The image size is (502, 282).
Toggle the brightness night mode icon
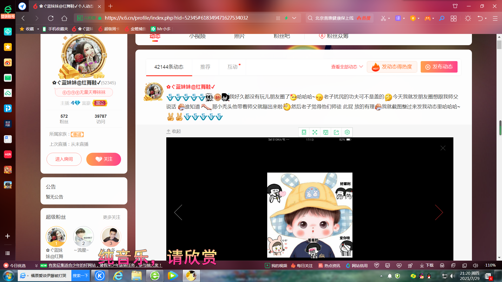(x=468, y=18)
